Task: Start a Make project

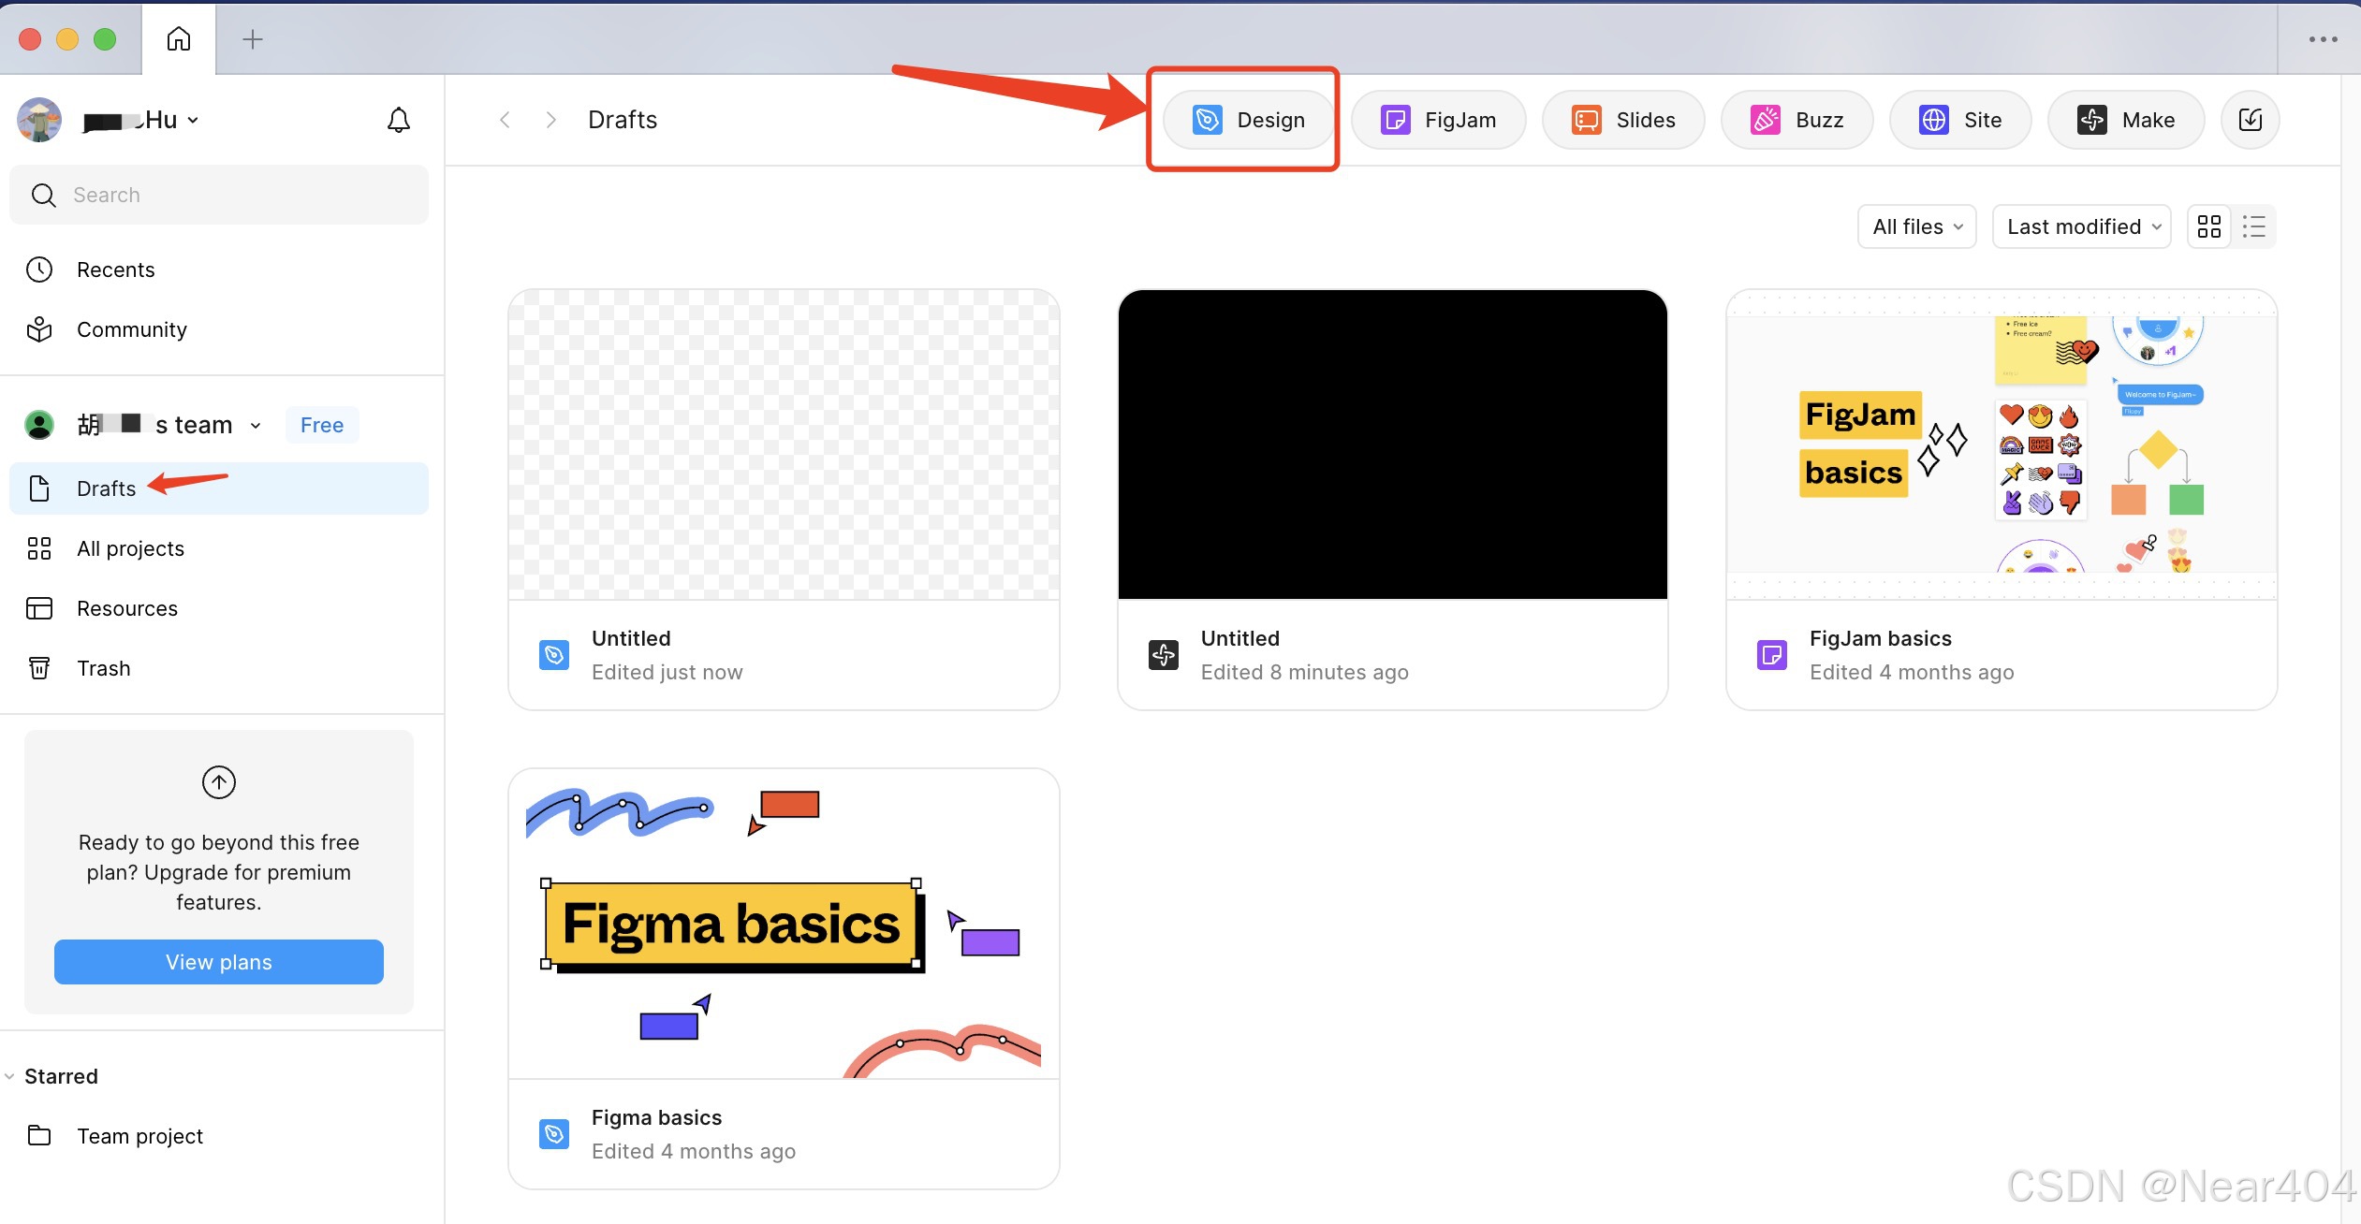Action: click(2124, 120)
